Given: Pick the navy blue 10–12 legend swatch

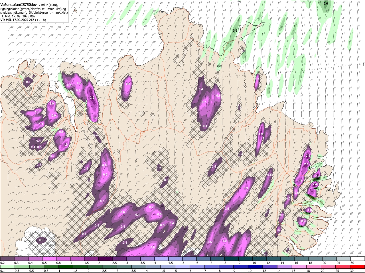Looking at the screenshot, I should (256, 267).
